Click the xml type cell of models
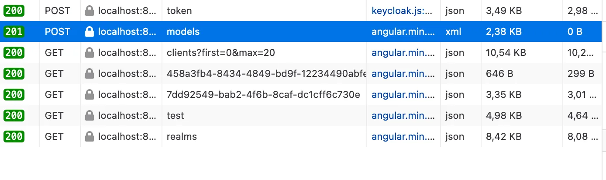The height and width of the screenshot is (180, 606). tap(453, 31)
